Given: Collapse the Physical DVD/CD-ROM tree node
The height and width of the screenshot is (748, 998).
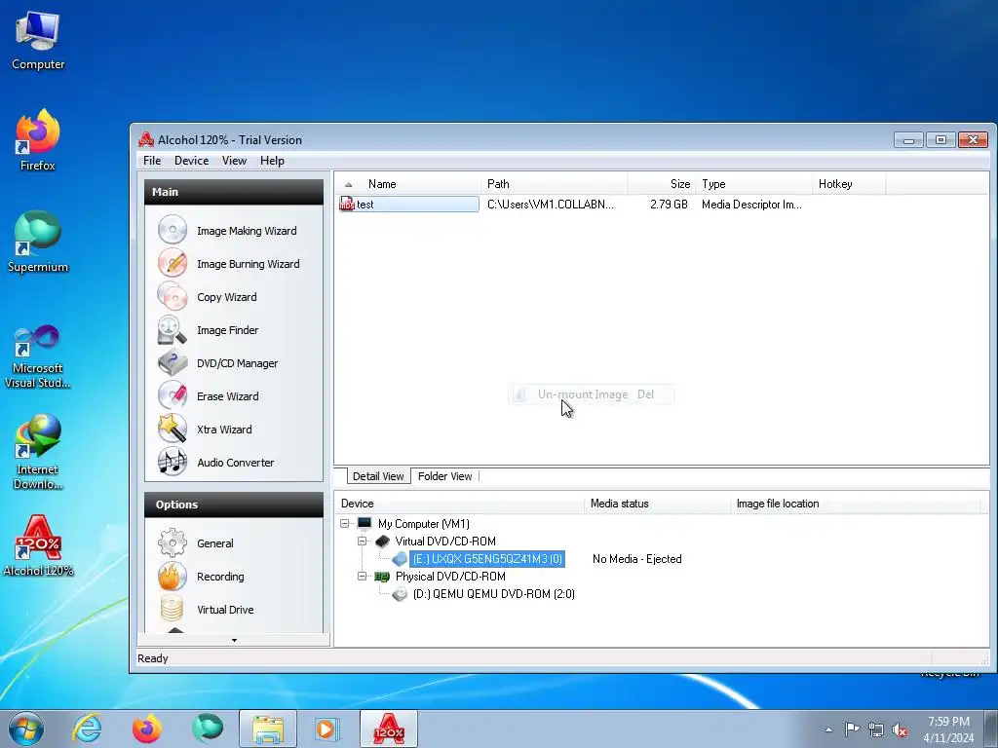Looking at the screenshot, I should pos(363,577).
